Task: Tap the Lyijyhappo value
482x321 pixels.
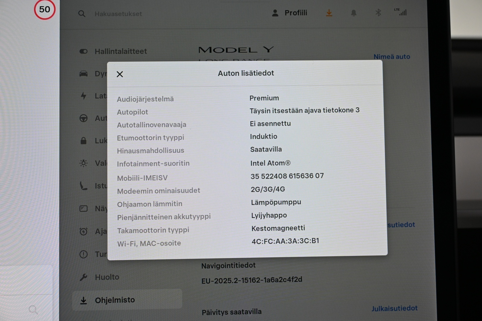Action: 269,215
